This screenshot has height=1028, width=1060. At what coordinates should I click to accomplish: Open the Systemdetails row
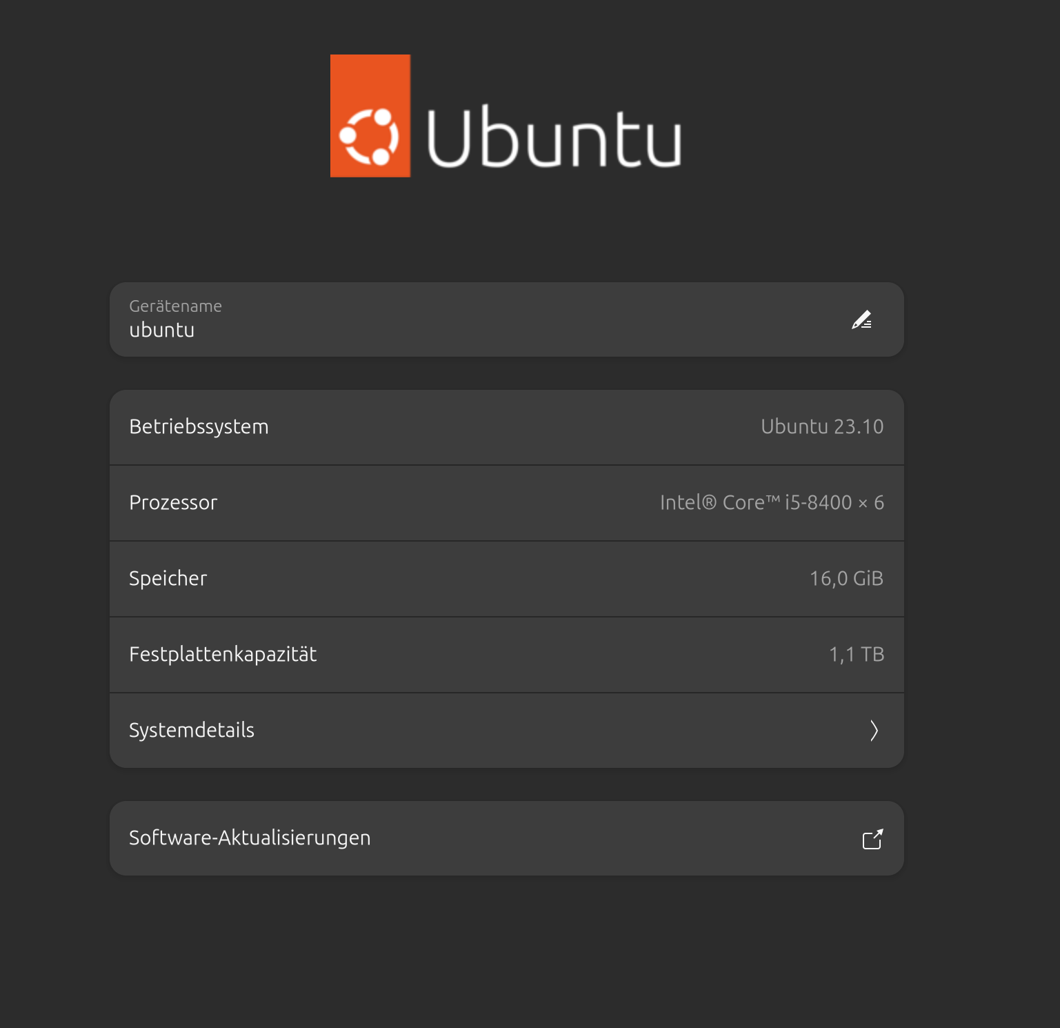tap(507, 731)
